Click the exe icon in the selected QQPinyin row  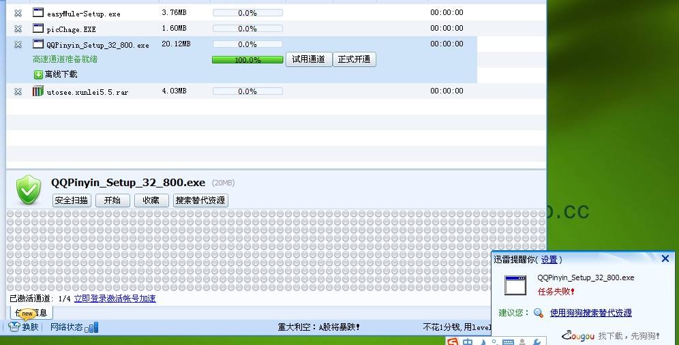(x=38, y=44)
